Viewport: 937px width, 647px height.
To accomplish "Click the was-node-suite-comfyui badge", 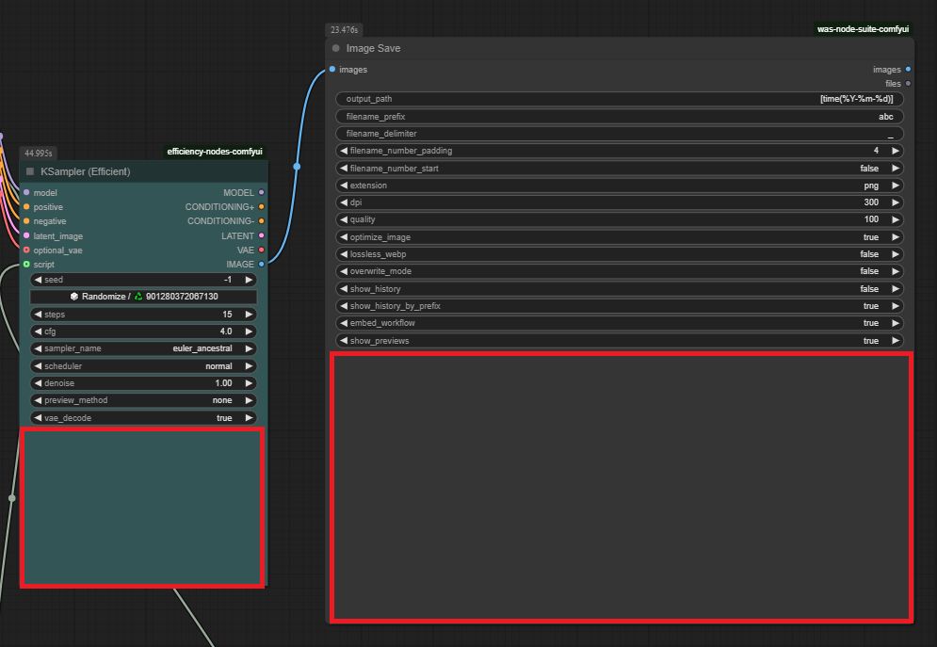I will pos(863,28).
